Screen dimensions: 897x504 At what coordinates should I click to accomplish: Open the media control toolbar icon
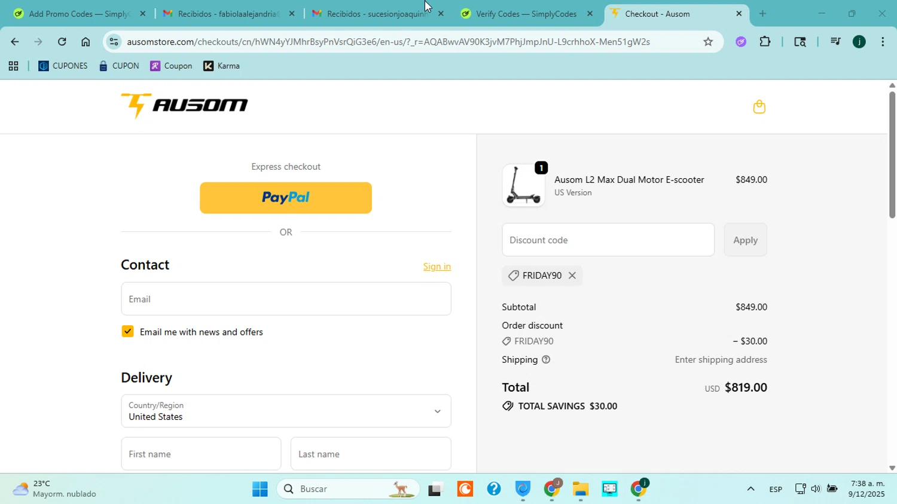(835, 42)
